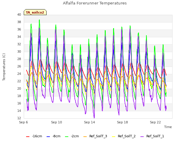Toggle the -2cm series in legend

coord(72,136)
